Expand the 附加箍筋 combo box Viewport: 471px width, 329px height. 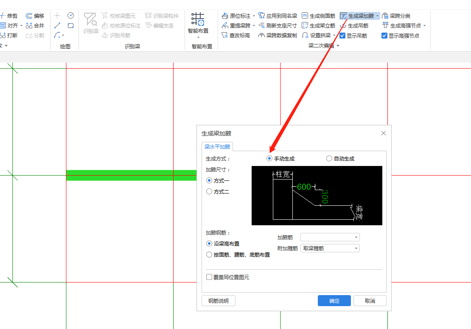coord(330,249)
